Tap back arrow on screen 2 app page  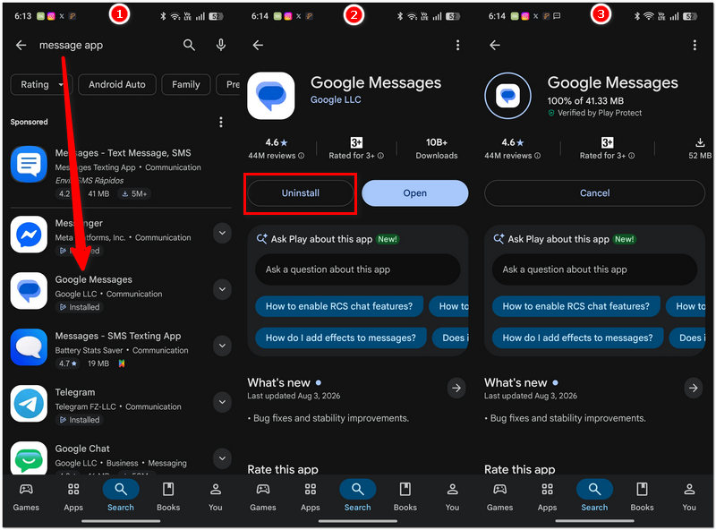tap(258, 45)
